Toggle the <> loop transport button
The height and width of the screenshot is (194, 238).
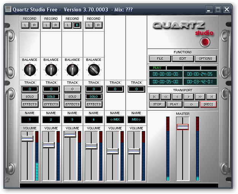191,104
